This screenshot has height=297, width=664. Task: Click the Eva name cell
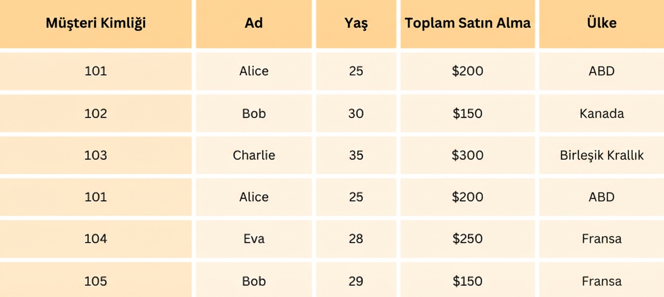tap(254, 239)
